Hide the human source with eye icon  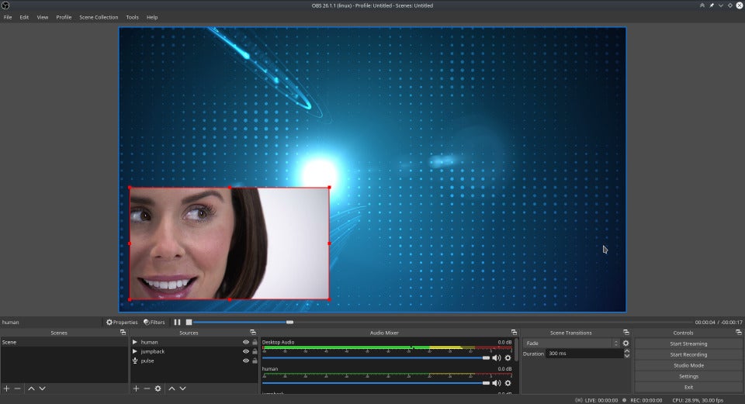246,342
